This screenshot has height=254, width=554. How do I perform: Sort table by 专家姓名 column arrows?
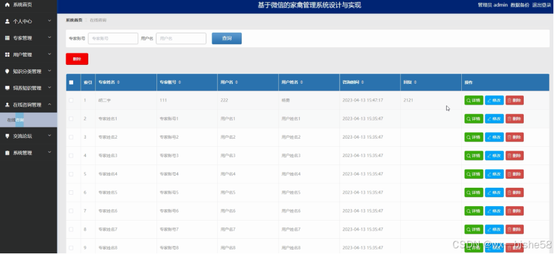[119, 82]
